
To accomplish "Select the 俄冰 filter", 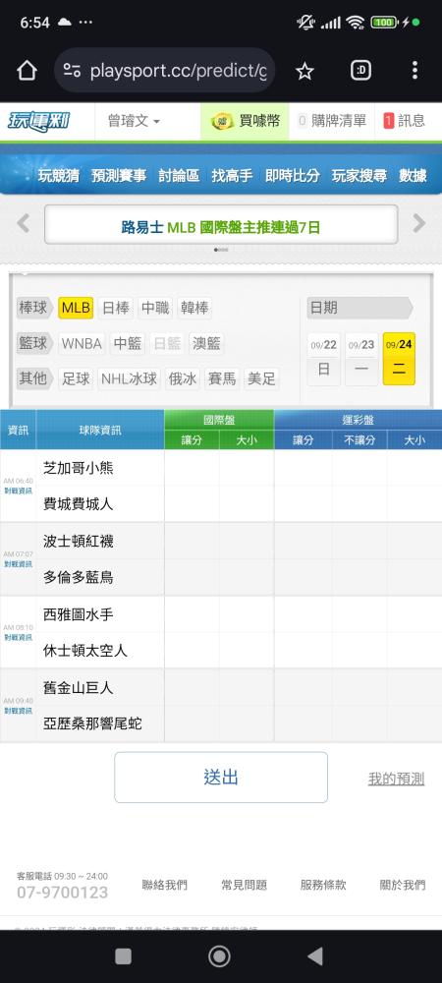I will point(183,378).
